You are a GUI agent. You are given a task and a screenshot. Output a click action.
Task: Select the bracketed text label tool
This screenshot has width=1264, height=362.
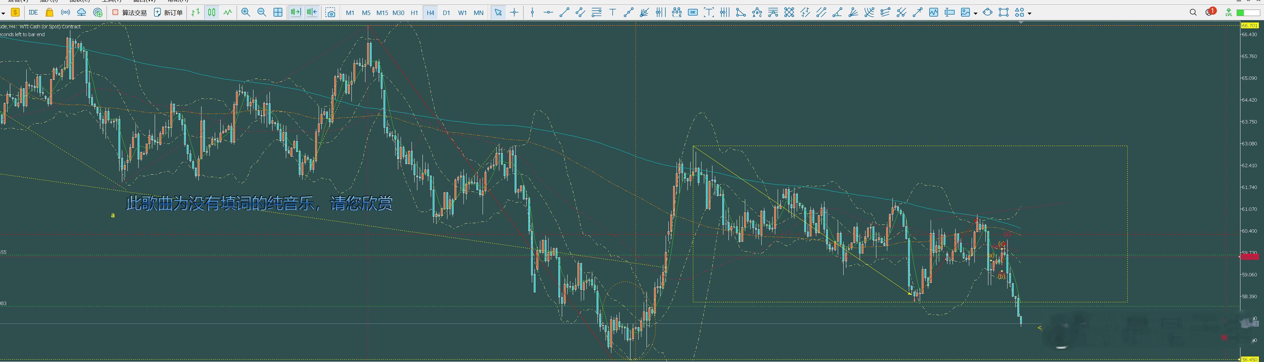(x=709, y=12)
